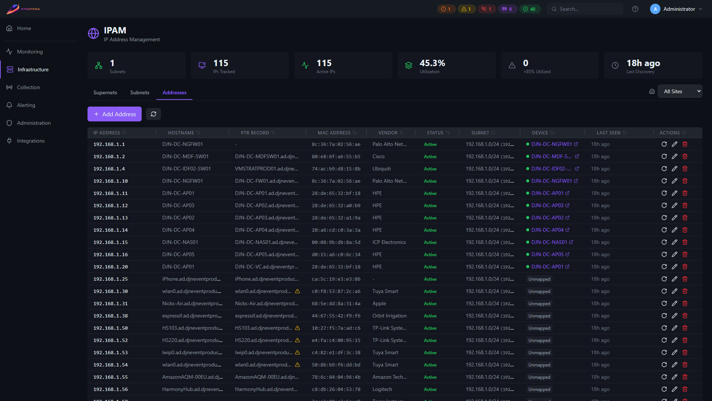Image resolution: width=712 pixels, height=401 pixels.
Task: Click vendor ICP Electronics
Action: (x=389, y=242)
